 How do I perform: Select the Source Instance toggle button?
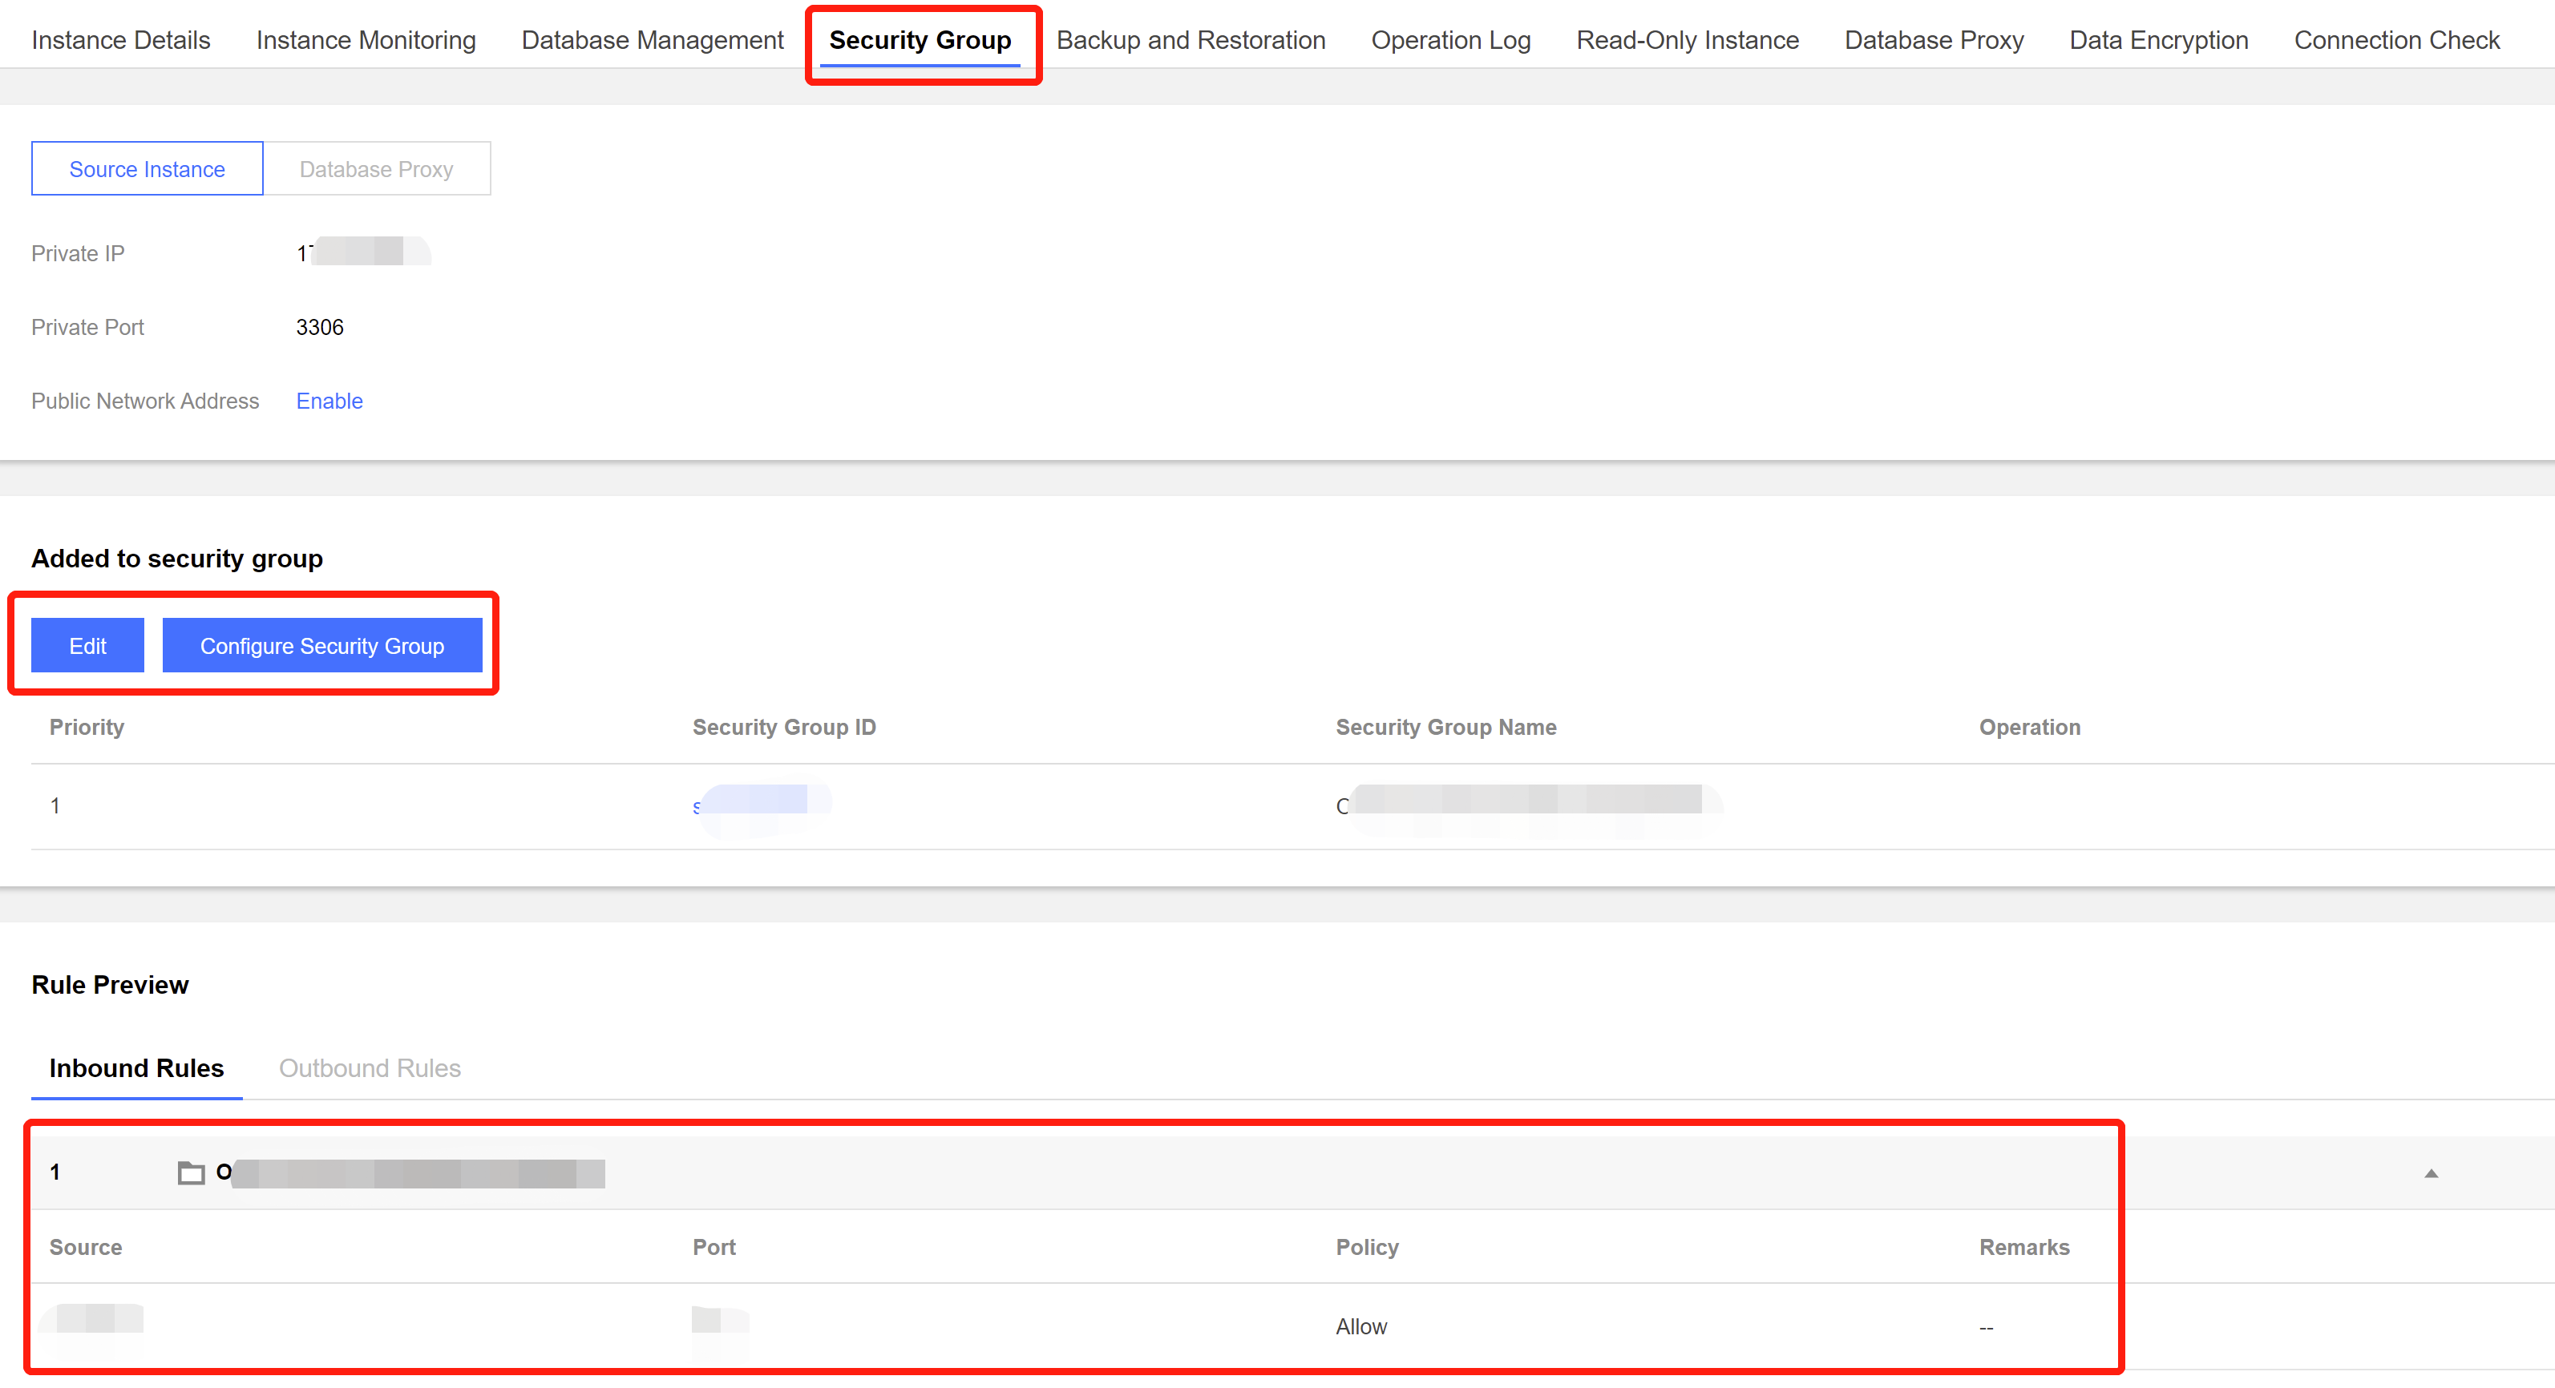click(147, 168)
